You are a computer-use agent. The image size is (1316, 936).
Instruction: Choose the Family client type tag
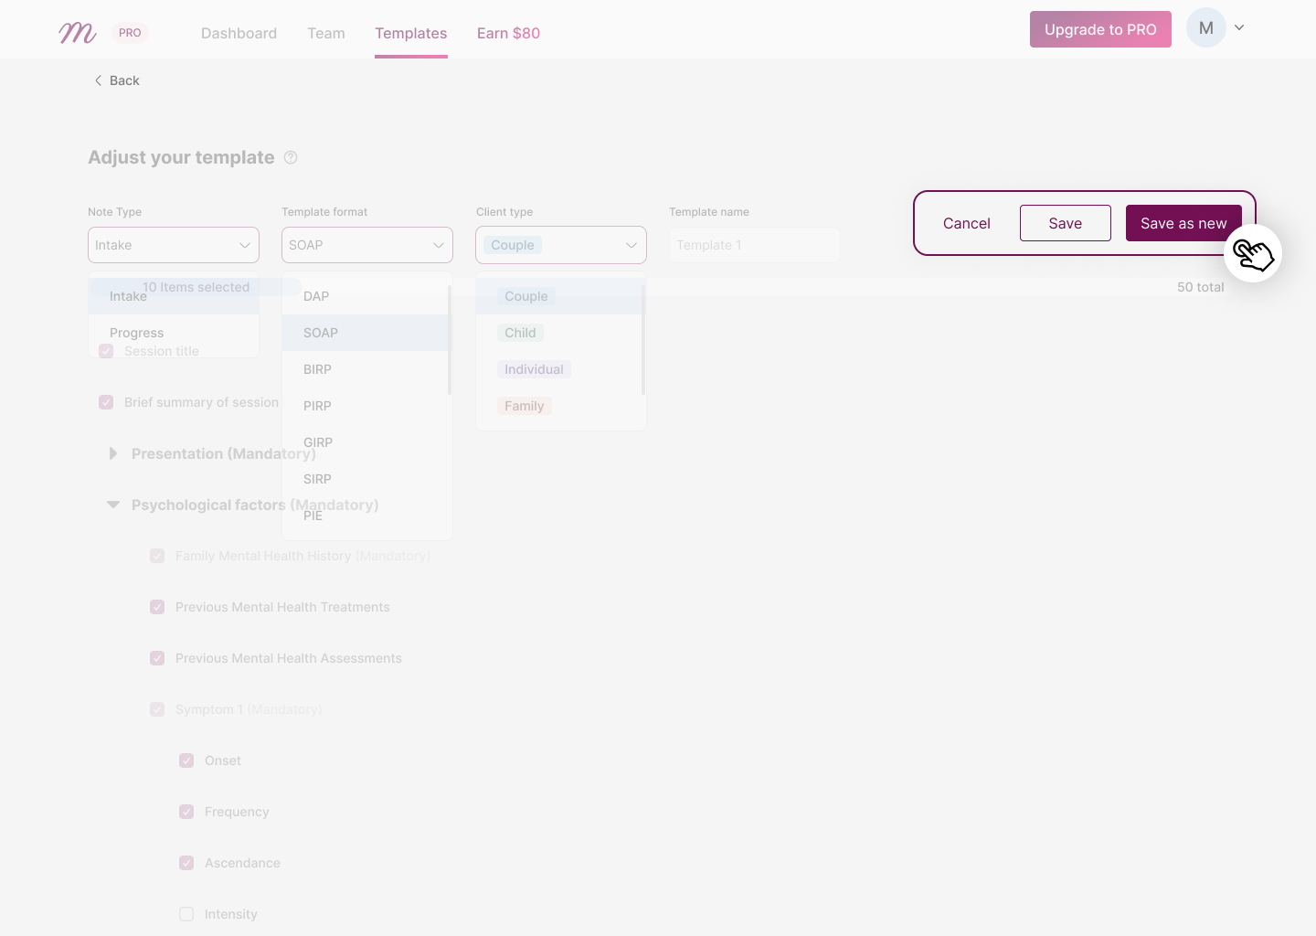tap(525, 406)
